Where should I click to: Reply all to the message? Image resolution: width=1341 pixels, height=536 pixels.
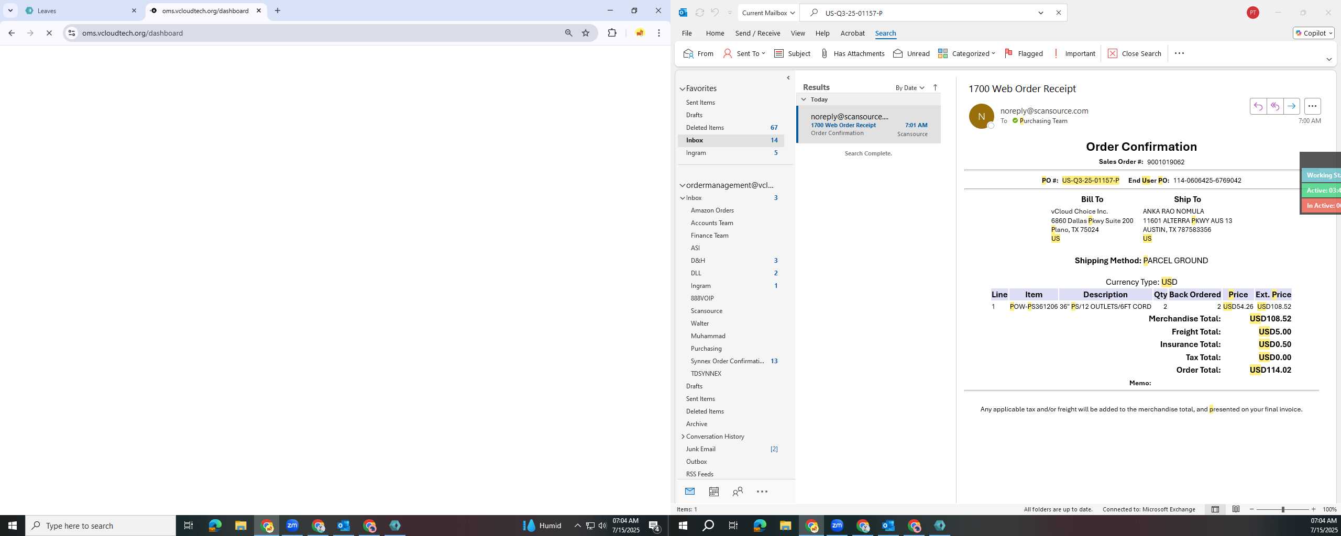1274,106
